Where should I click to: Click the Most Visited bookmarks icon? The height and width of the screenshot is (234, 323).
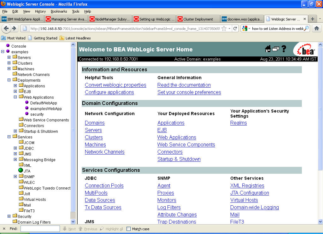(x=3, y=38)
